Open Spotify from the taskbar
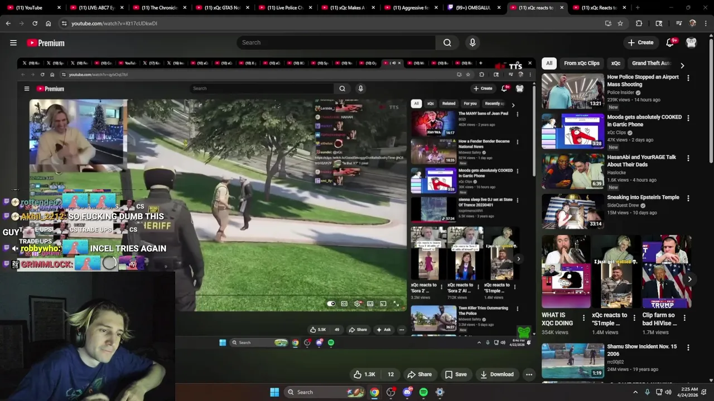The image size is (714, 401). point(423,392)
